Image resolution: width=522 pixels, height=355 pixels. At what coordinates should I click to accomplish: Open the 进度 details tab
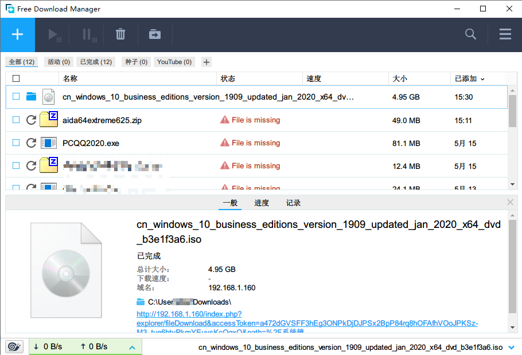point(262,203)
